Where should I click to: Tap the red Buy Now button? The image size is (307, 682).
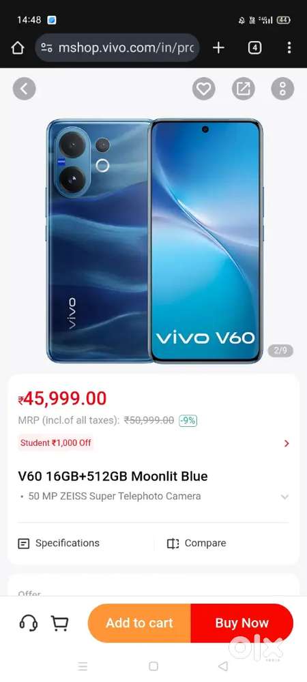pos(242,623)
